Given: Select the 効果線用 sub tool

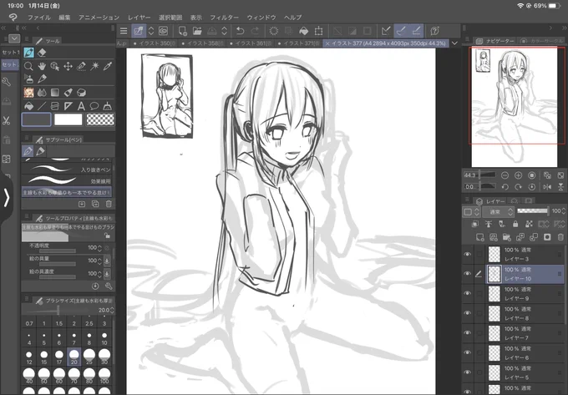Looking at the screenshot, I should point(67,180).
